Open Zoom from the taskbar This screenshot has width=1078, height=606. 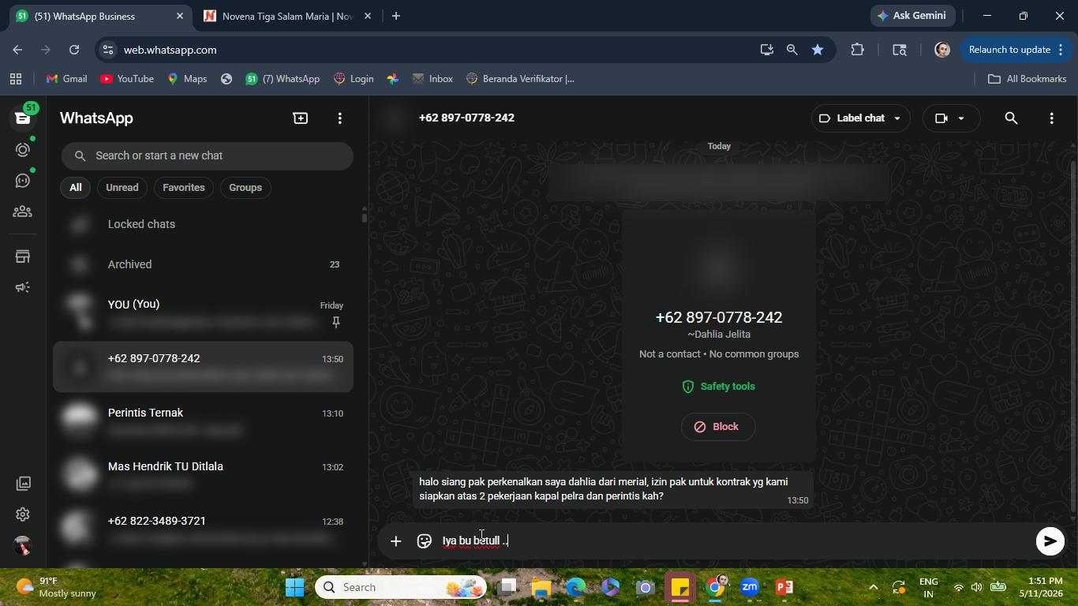749,587
